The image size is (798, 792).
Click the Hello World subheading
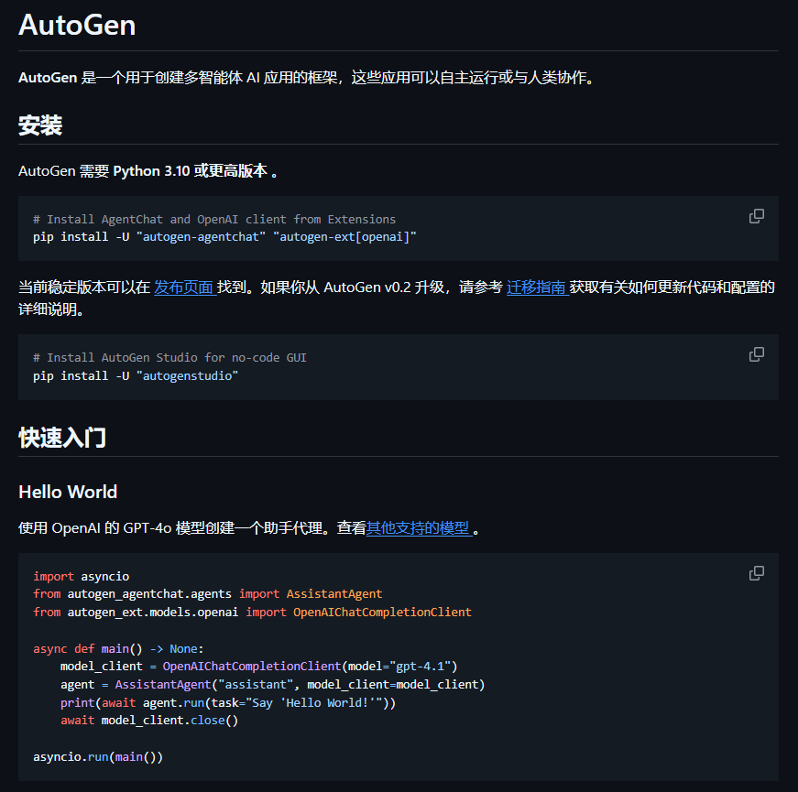68,492
